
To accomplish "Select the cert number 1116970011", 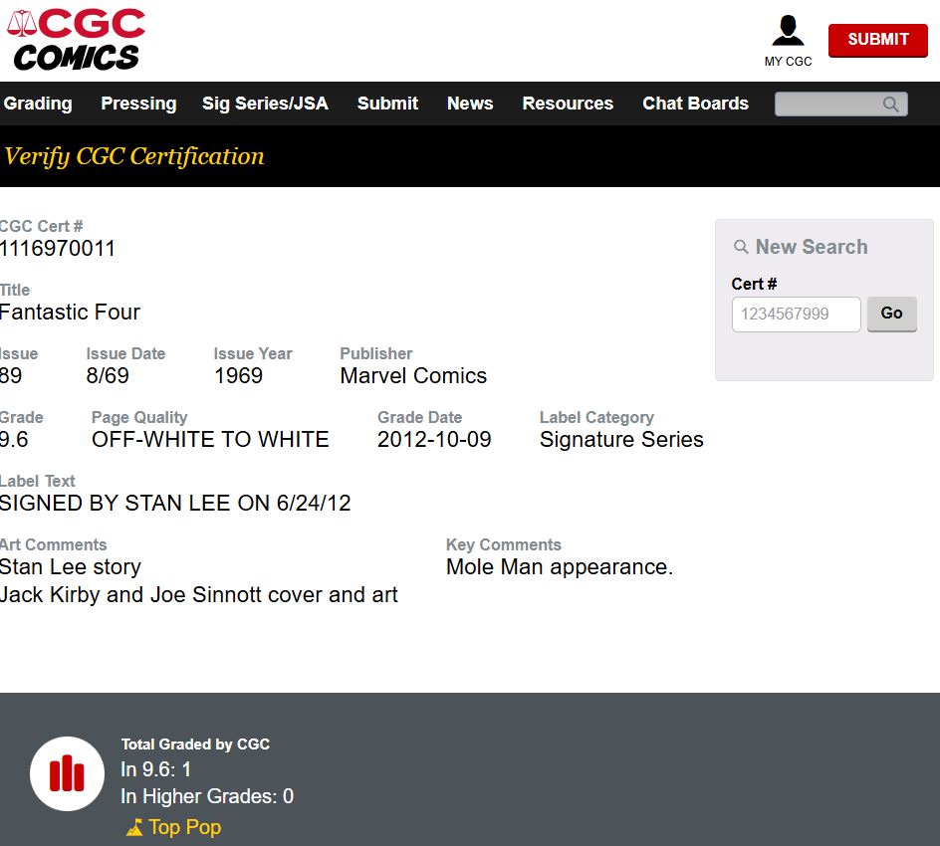I will pos(58,248).
